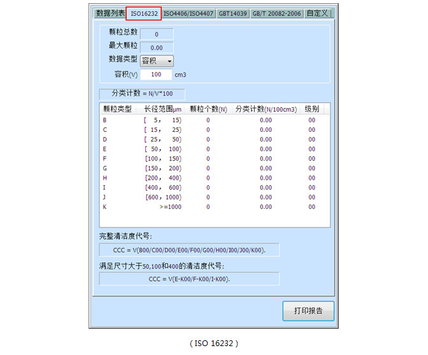
Task: Open the ISO4406/ISO4407 tab
Action: click(188, 13)
